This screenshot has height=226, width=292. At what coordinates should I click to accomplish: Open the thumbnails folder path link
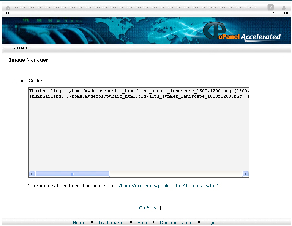point(169,186)
